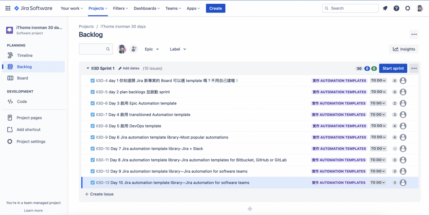Go to Timeline in sidebar

click(x=34, y=56)
